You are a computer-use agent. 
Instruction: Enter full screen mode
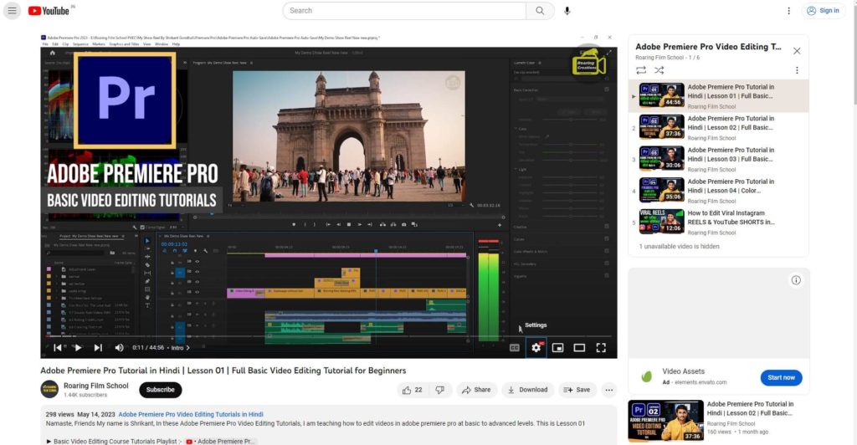click(x=601, y=348)
